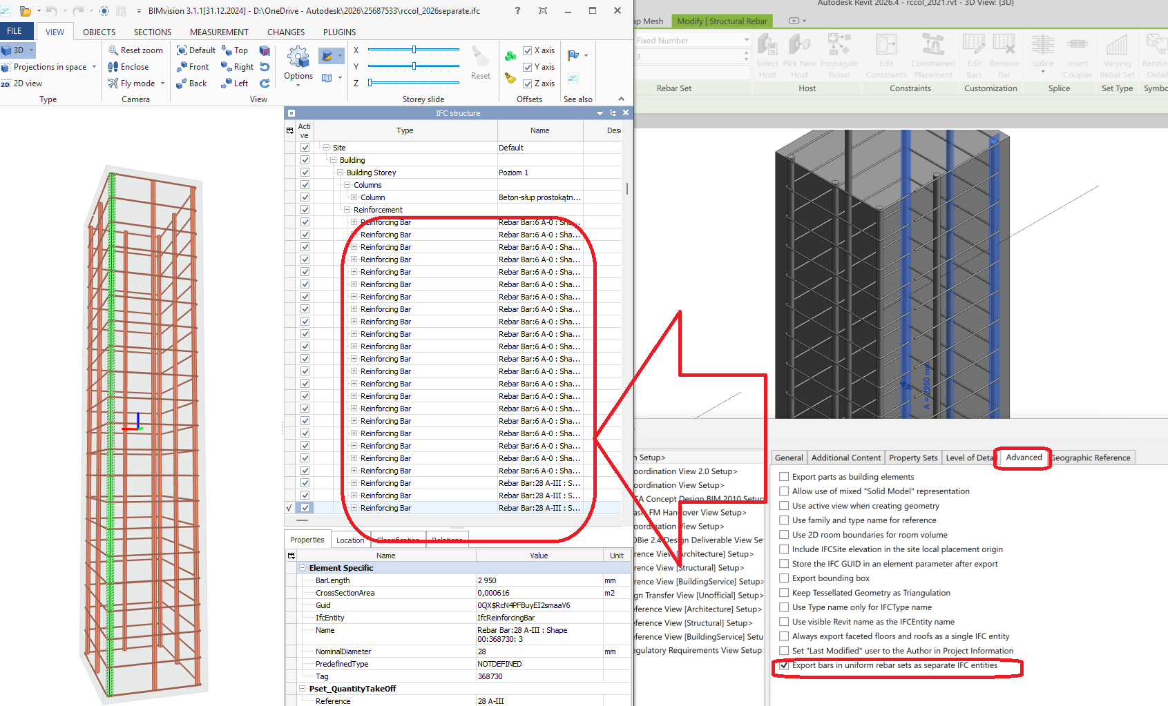Expand the Column tree node
Screen dimensions: 1168x706
tap(354, 197)
